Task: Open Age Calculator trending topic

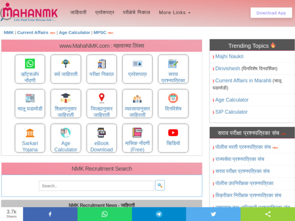Action: [x=232, y=100]
